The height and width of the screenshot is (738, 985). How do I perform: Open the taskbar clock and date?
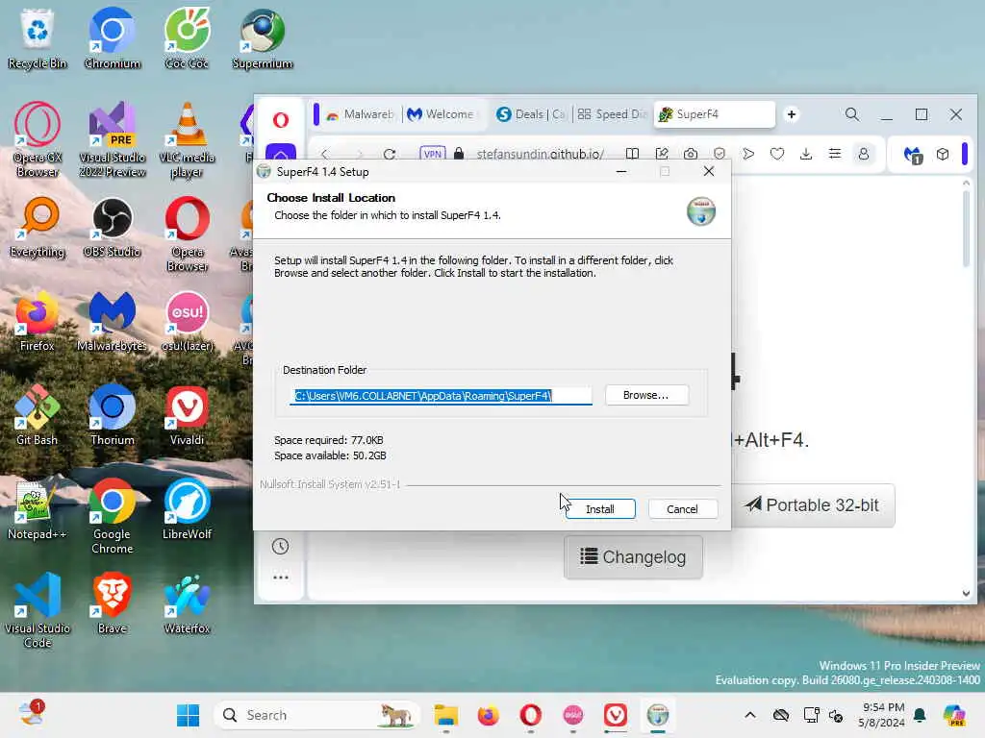(883, 715)
